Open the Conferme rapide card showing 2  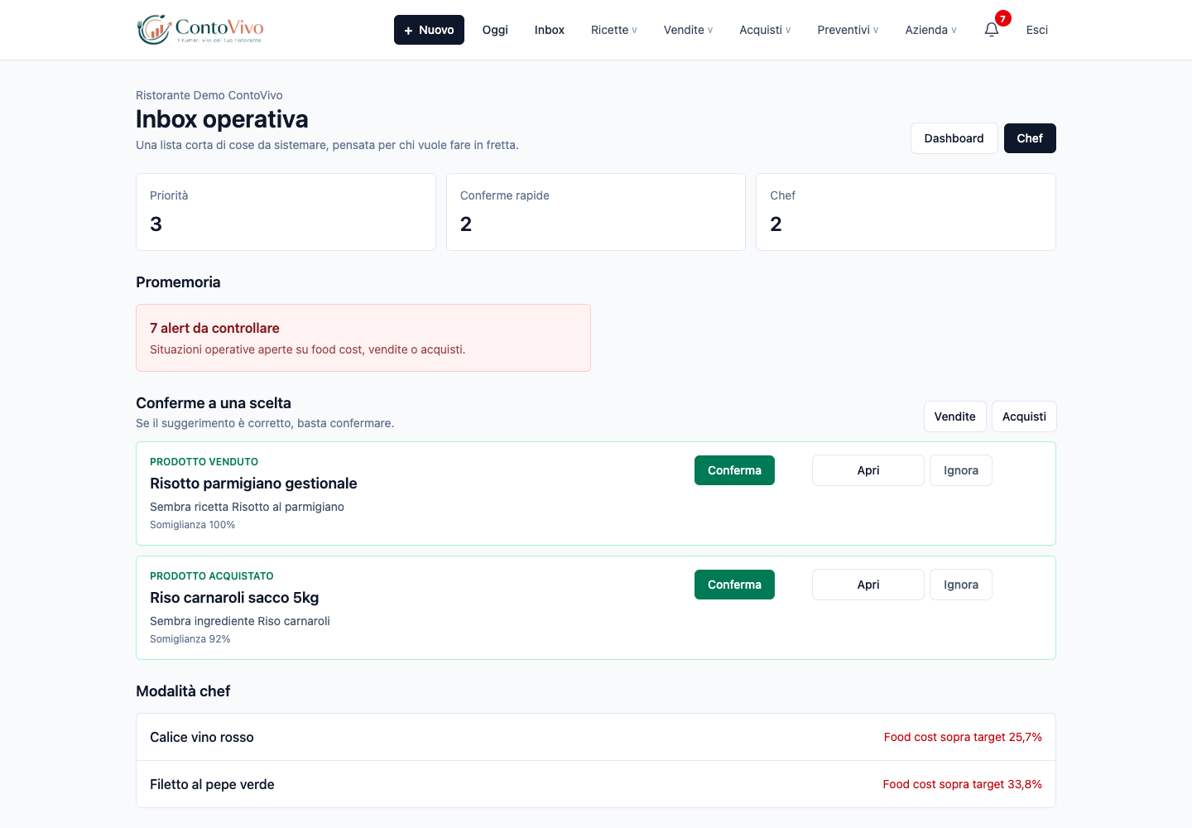click(x=596, y=212)
